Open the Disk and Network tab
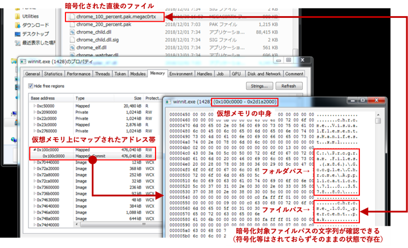The height and width of the screenshot is (248, 408). point(264,74)
